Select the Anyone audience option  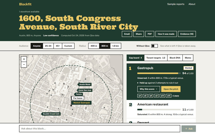tap(37, 46)
